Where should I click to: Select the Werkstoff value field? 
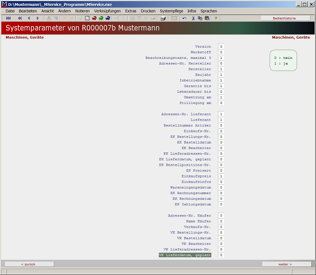[x=221, y=53]
